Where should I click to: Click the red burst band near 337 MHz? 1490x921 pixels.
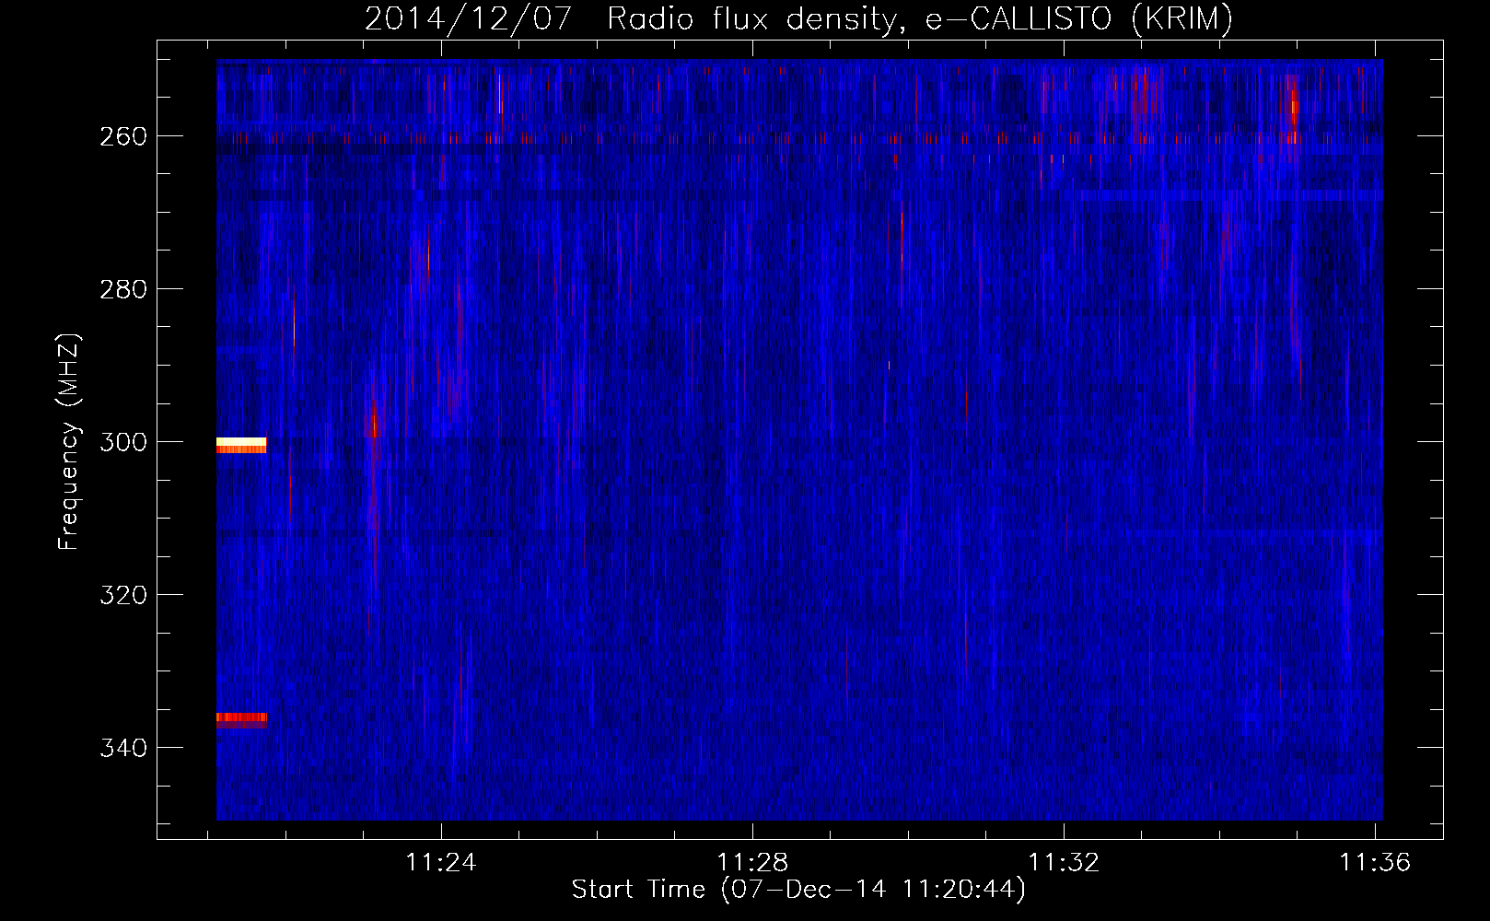[241, 720]
